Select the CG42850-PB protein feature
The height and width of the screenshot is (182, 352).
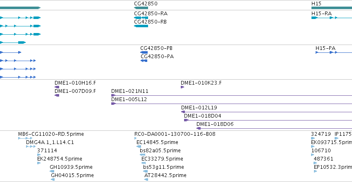click(x=144, y=52)
